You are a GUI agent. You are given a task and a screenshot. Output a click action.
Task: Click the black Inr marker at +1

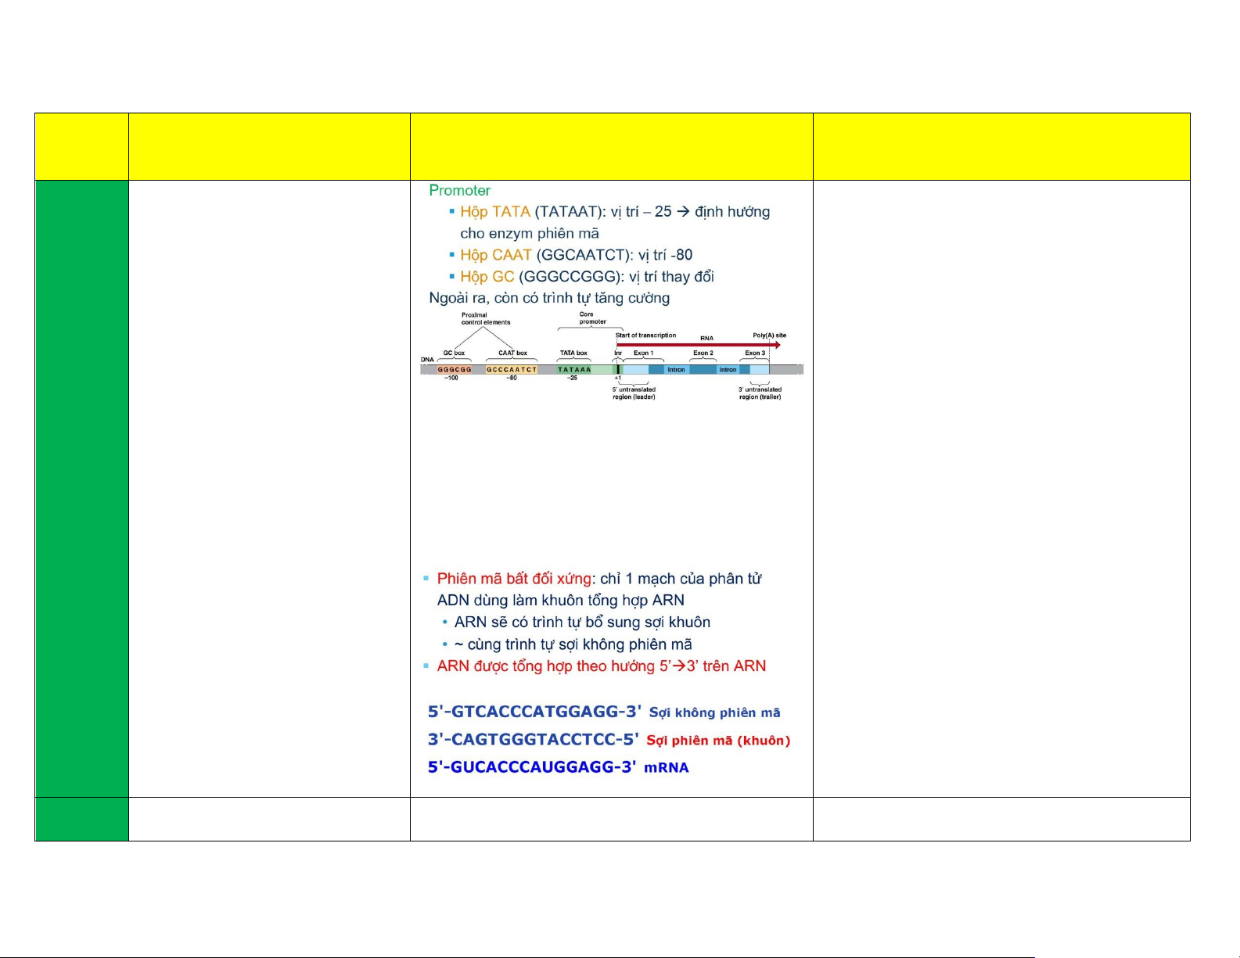click(618, 369)
